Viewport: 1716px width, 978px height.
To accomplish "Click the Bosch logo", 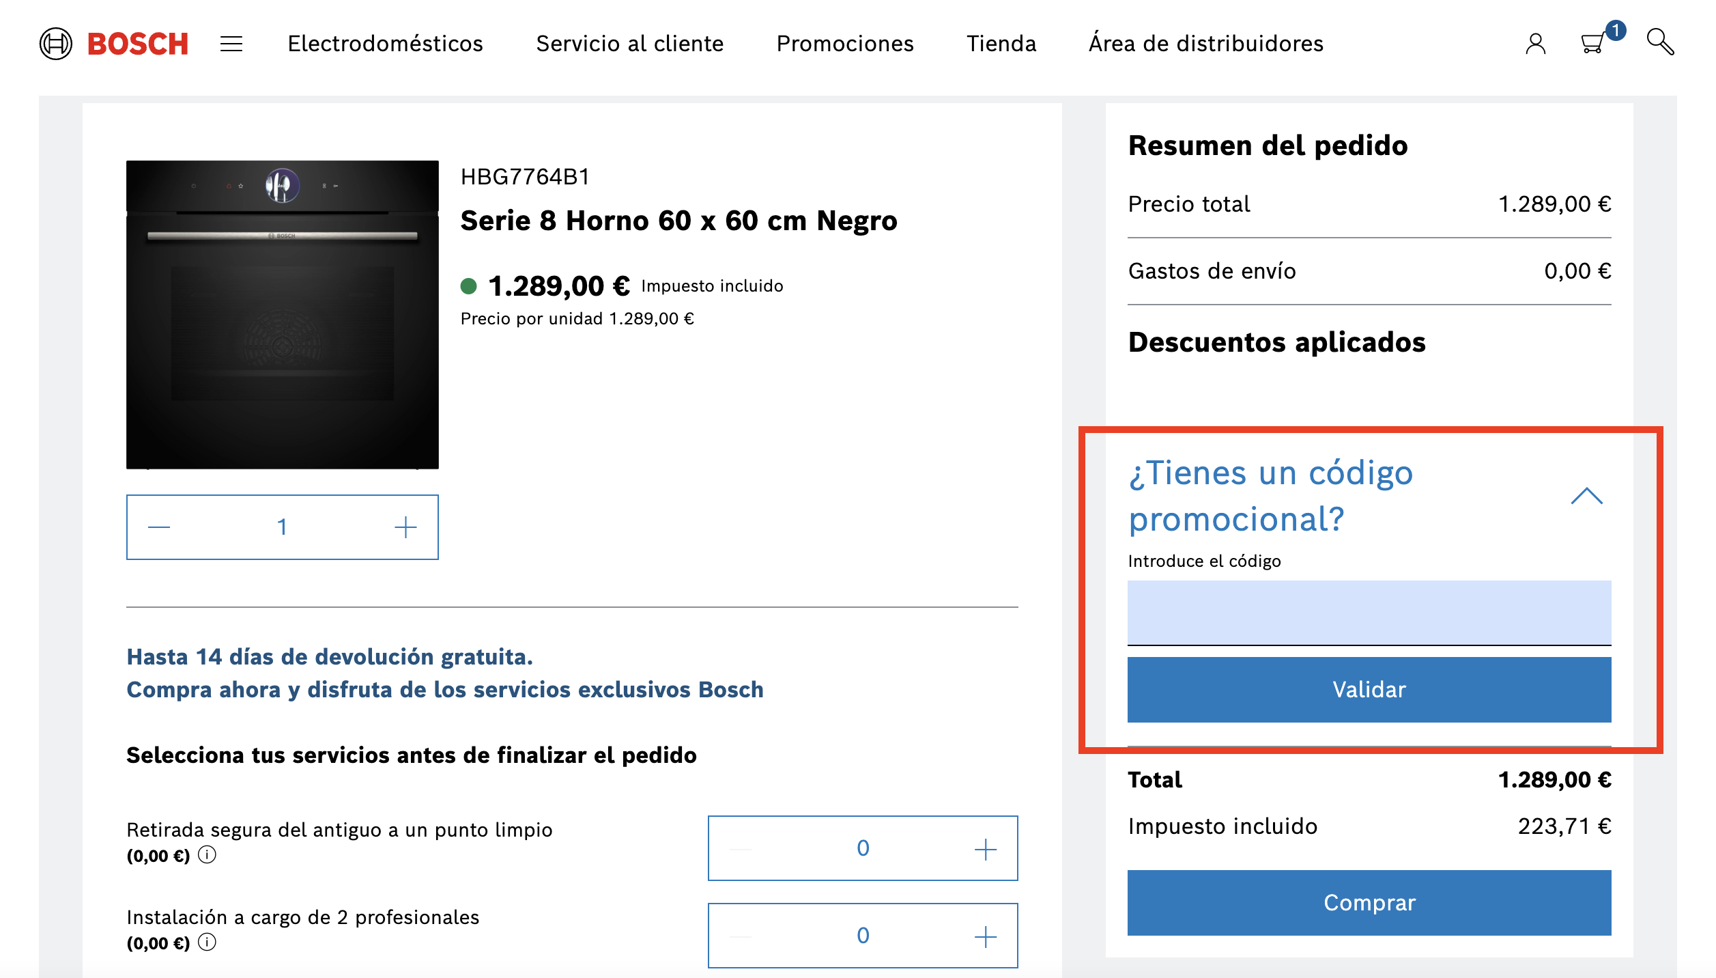I will (113, 44).
